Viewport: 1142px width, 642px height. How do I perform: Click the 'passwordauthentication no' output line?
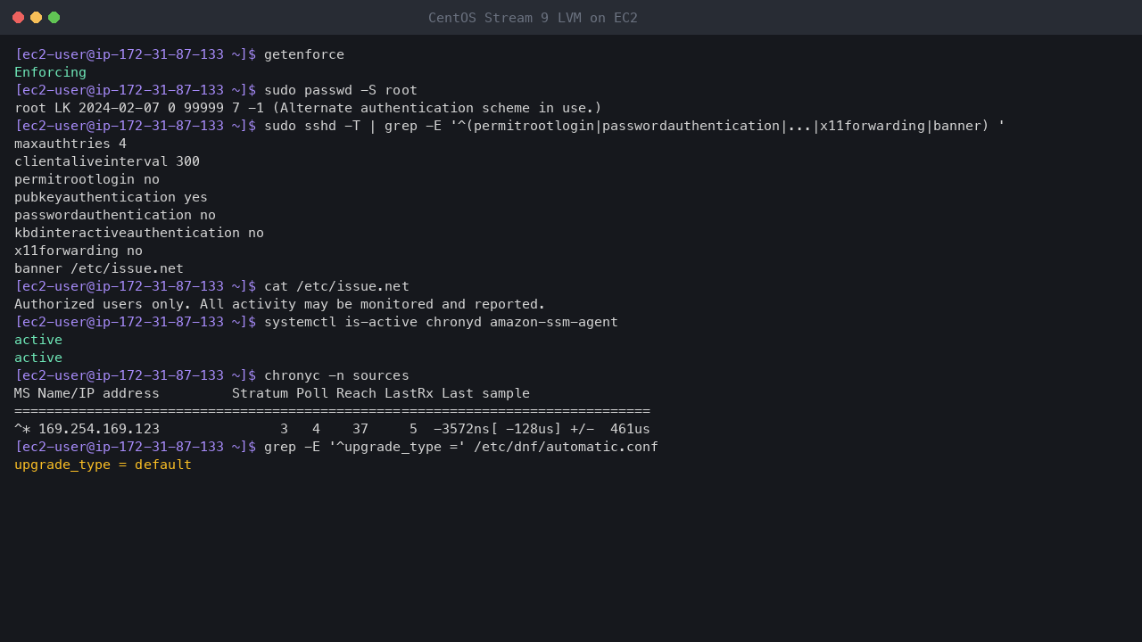tap(115, 215)
